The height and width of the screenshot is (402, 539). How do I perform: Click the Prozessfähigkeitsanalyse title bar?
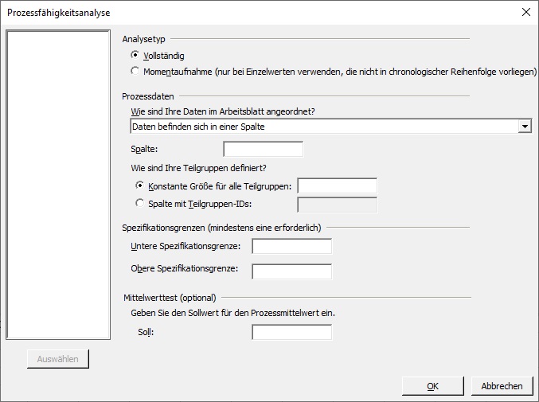tap(261, 13)
